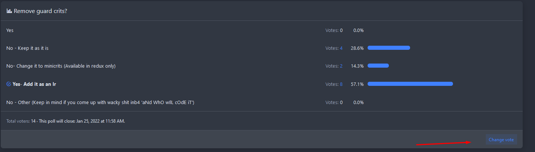Click the 57.1% percentage label

[x=357, y=84]
